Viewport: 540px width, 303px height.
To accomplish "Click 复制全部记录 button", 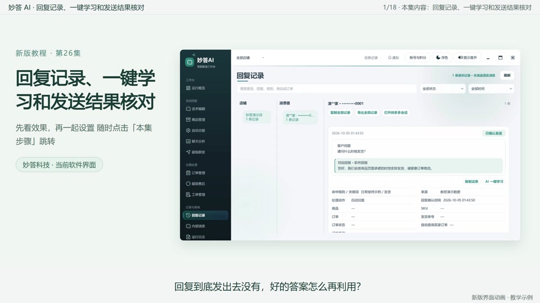I will click(340, 113).
